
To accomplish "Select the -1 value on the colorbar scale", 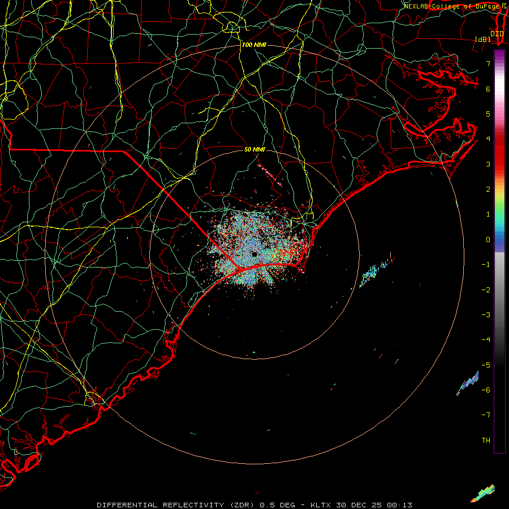I will [486, 265].
